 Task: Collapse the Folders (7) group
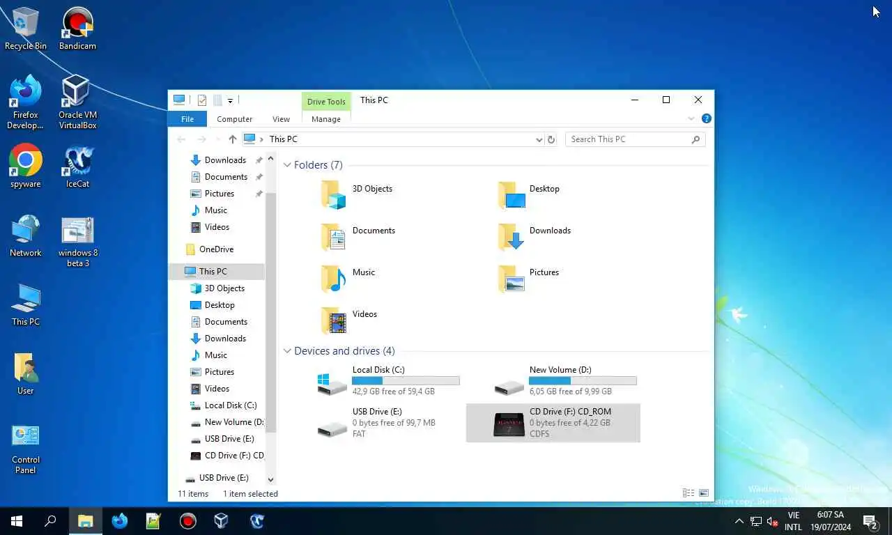pyautogui.click(x=287, y=165)
